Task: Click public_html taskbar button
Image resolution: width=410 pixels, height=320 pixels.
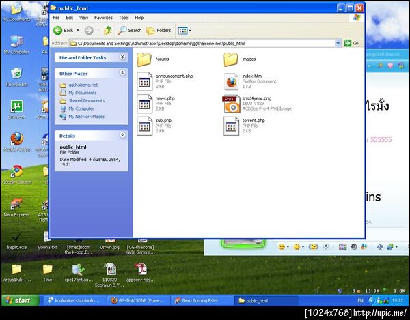Action: point(266,301)
